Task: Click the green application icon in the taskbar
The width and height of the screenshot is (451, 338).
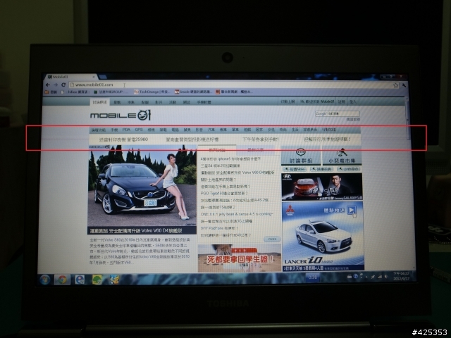Action: pos(97,280)
